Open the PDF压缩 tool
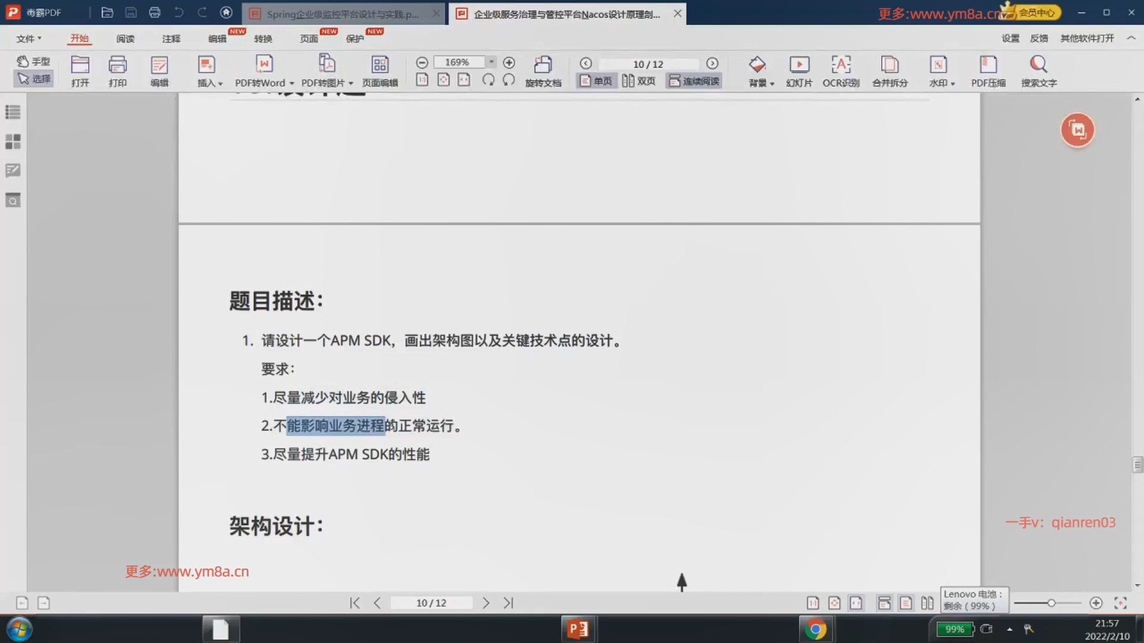The image size is (1144, 643). tap(988, 64)
